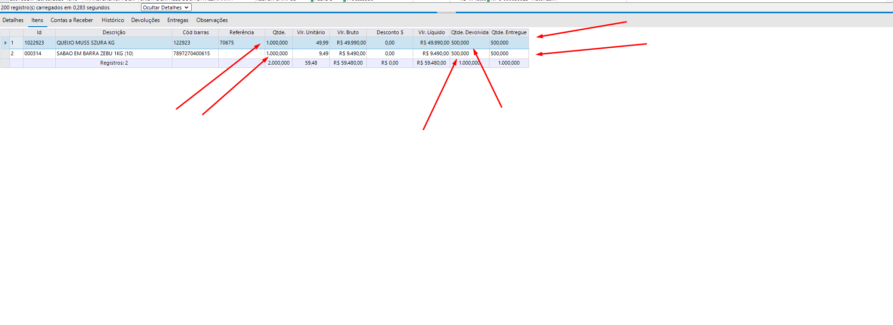Click the 200 registro(s) carregados status text

point(55,7)
